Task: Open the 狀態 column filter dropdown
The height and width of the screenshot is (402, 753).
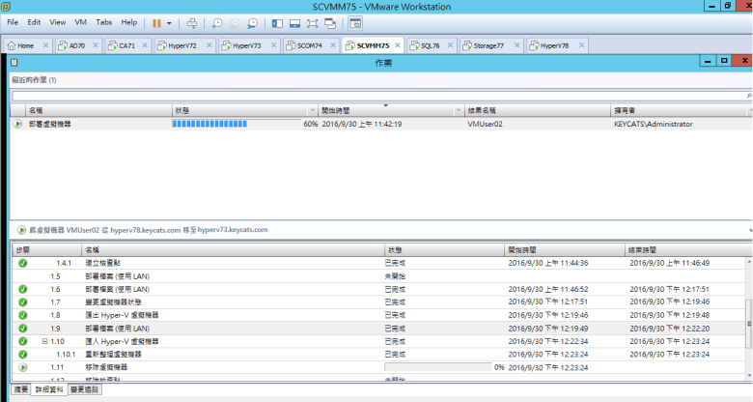Action: (312, 111)
